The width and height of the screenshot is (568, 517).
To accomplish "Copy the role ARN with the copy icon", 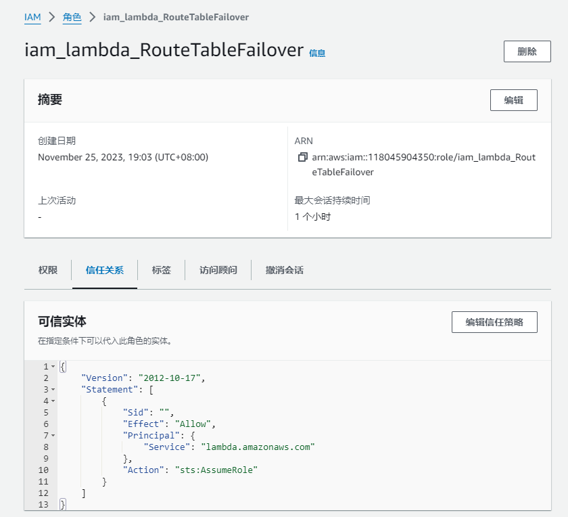I will point(302,158).
